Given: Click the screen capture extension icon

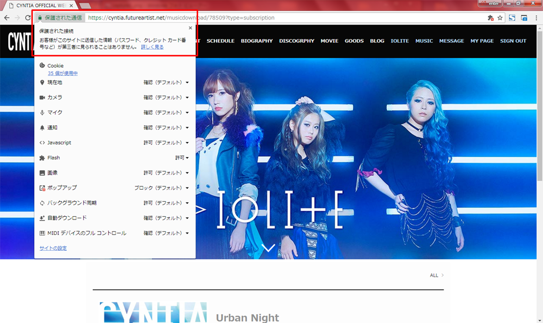Looking at the screenshot, I should pos(524,18).
